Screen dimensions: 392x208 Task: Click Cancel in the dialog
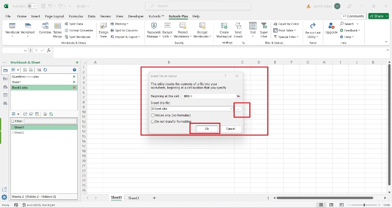point(230,129)
